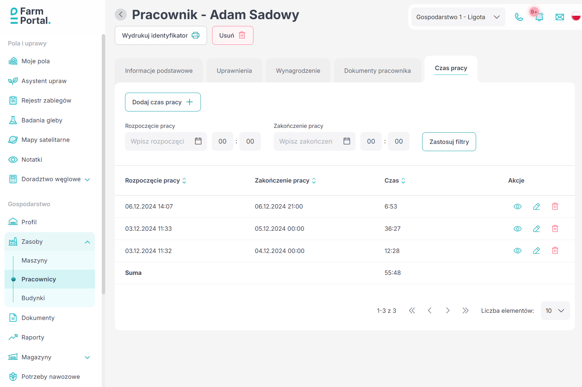Edit the 06.12.2024 14:07 work entry
The width and height of the screenshot is (582, 387).
tap(536, 206)
